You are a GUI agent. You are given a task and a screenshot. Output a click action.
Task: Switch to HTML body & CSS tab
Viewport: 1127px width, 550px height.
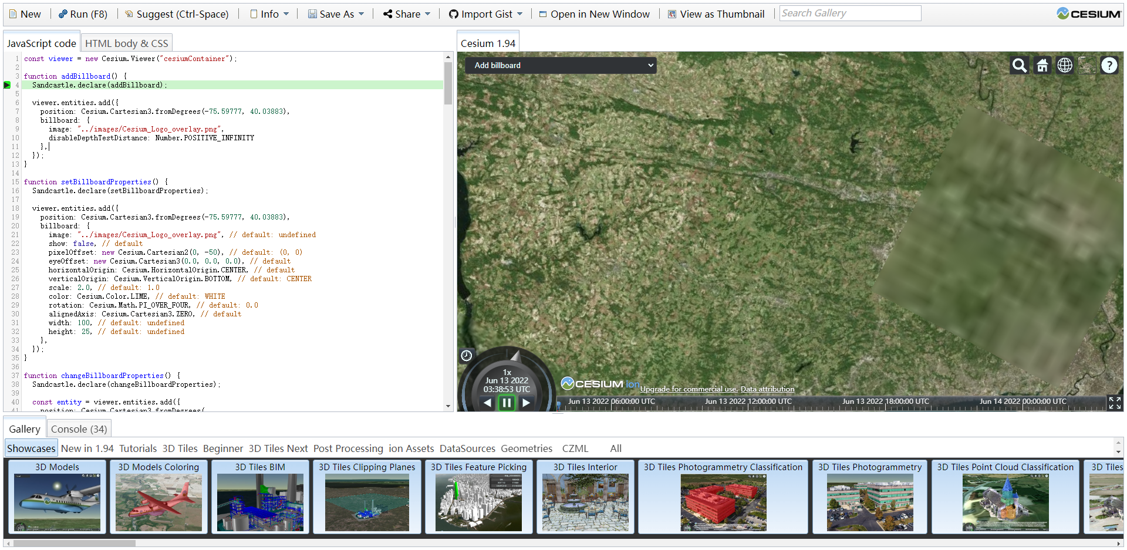[x=126, y=43]
